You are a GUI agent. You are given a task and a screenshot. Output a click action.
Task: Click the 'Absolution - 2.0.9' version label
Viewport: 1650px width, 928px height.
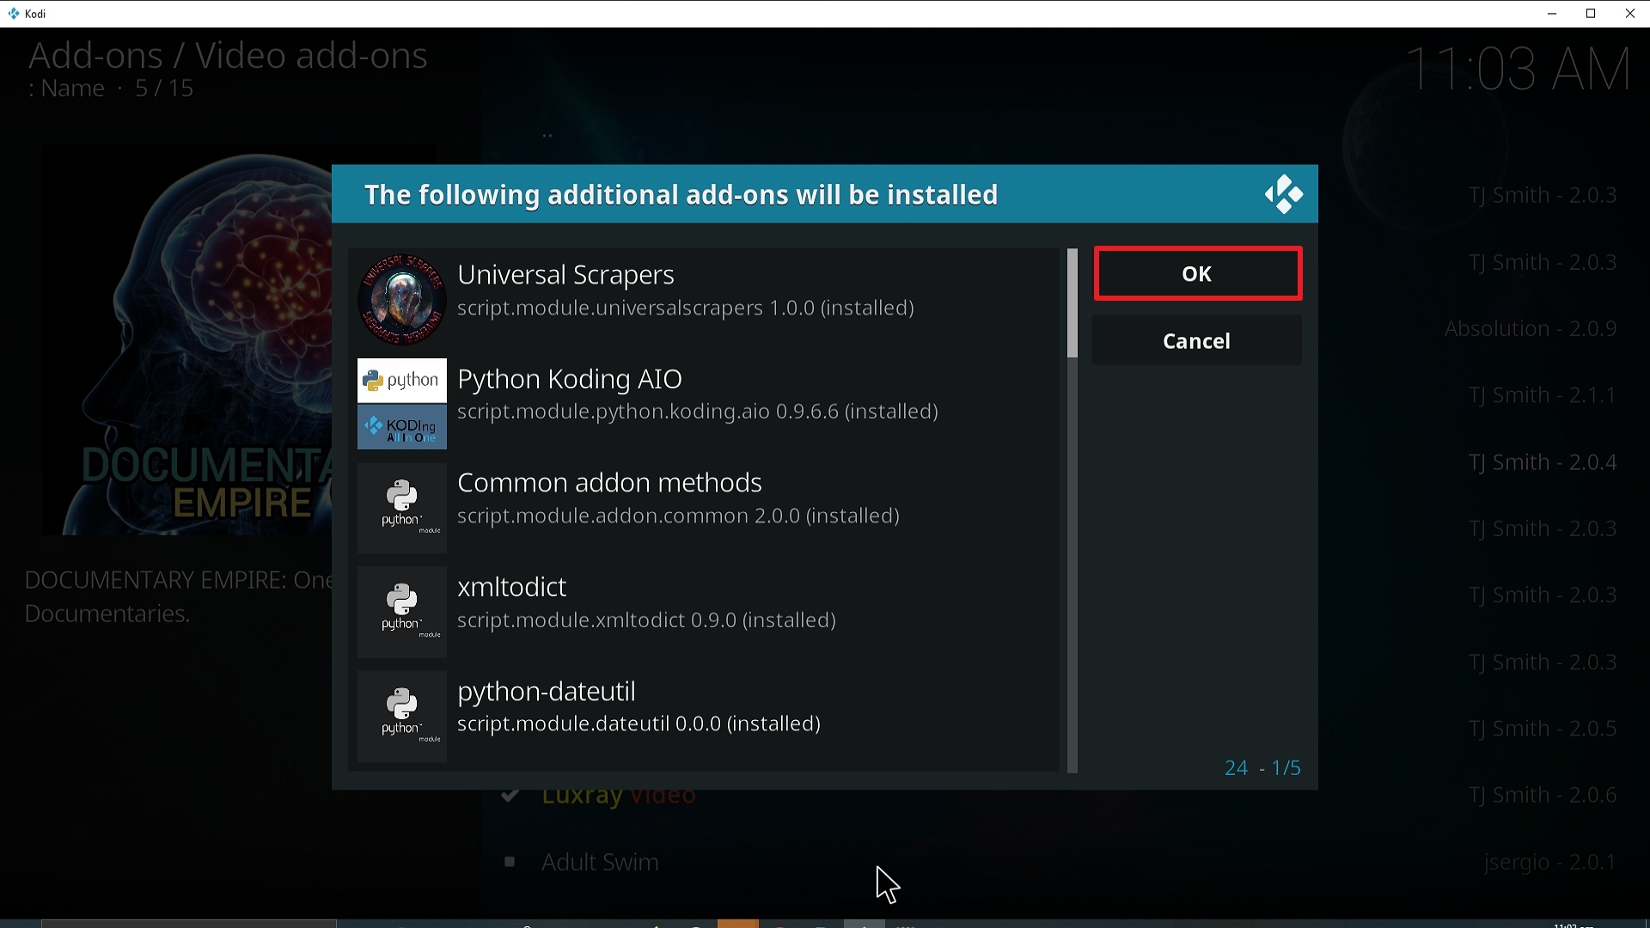tap(1531, 329)
